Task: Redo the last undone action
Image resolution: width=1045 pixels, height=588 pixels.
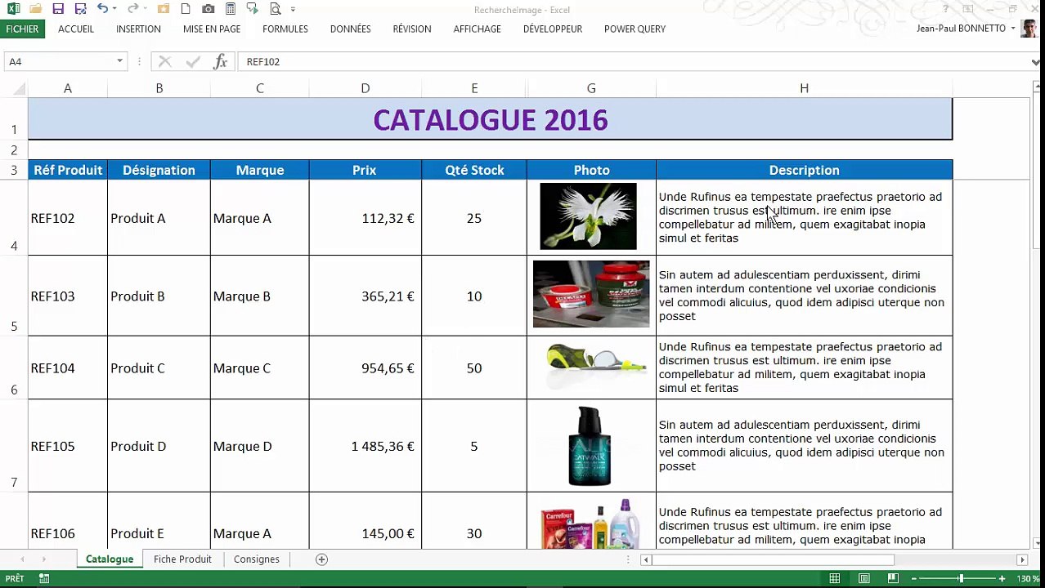Action: 132,9
